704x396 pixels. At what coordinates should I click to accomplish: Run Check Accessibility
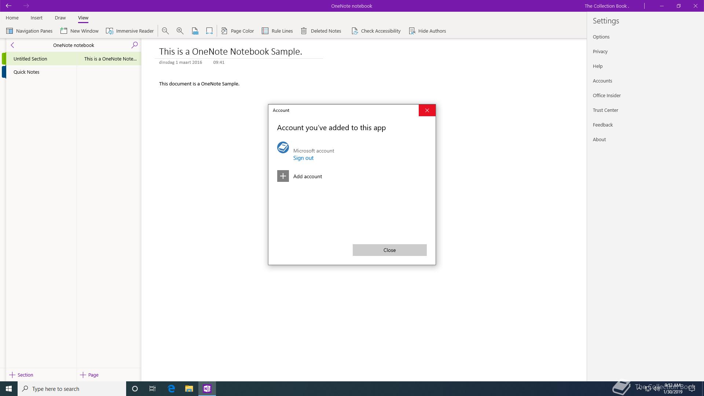click(376, 31)
